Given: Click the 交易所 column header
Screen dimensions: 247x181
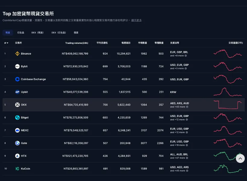Looking at the screenshot, I should 18,43.
